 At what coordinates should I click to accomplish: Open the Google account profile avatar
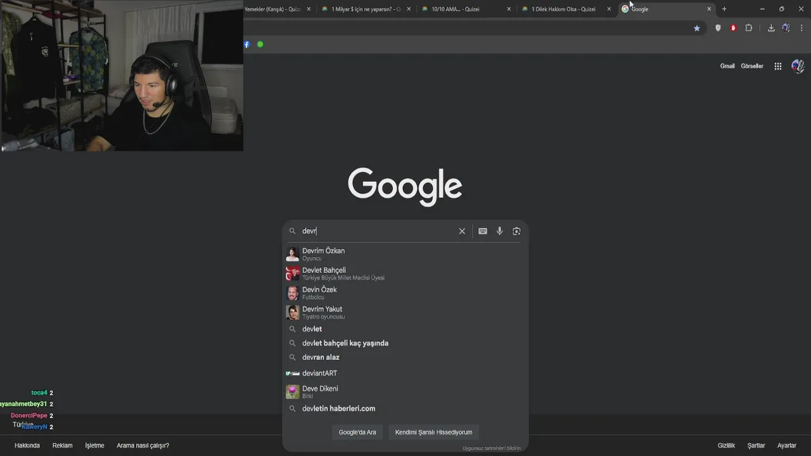(x=798, y=66)
